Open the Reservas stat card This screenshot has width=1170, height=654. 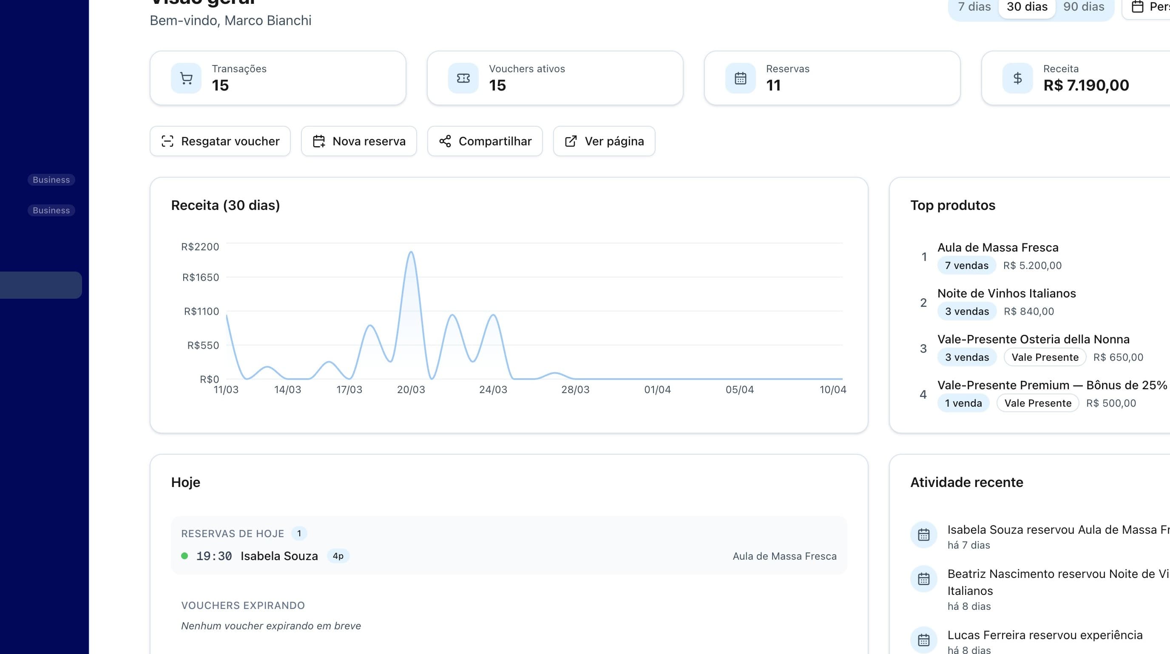coord(832,78)
